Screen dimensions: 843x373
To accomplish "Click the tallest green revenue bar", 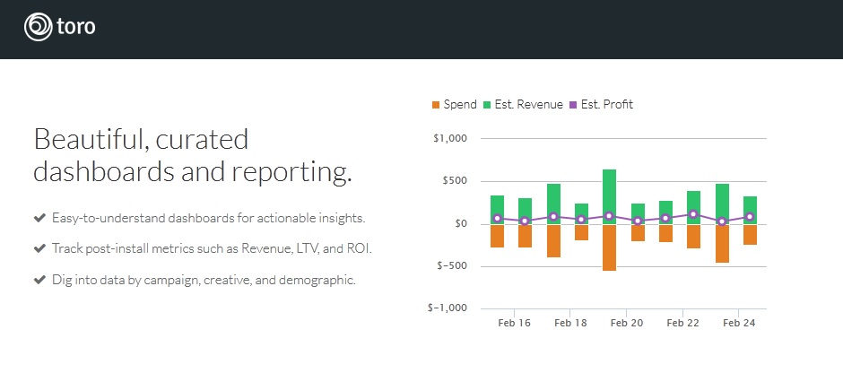I will [x=609, y=196].
